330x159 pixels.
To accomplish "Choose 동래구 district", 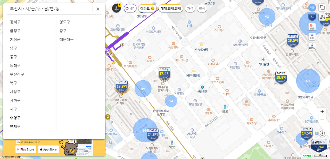I will (x=15, y=65).
